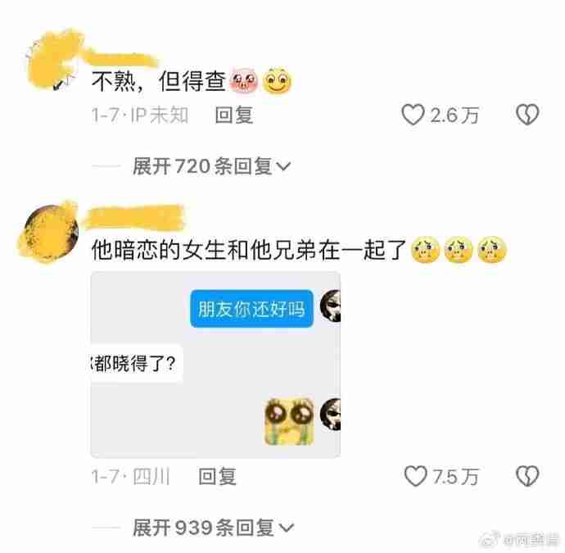Click chevron beside 展开720条回复
The height and width of the screenshot is (553, 565).
(x=283, y=166)
